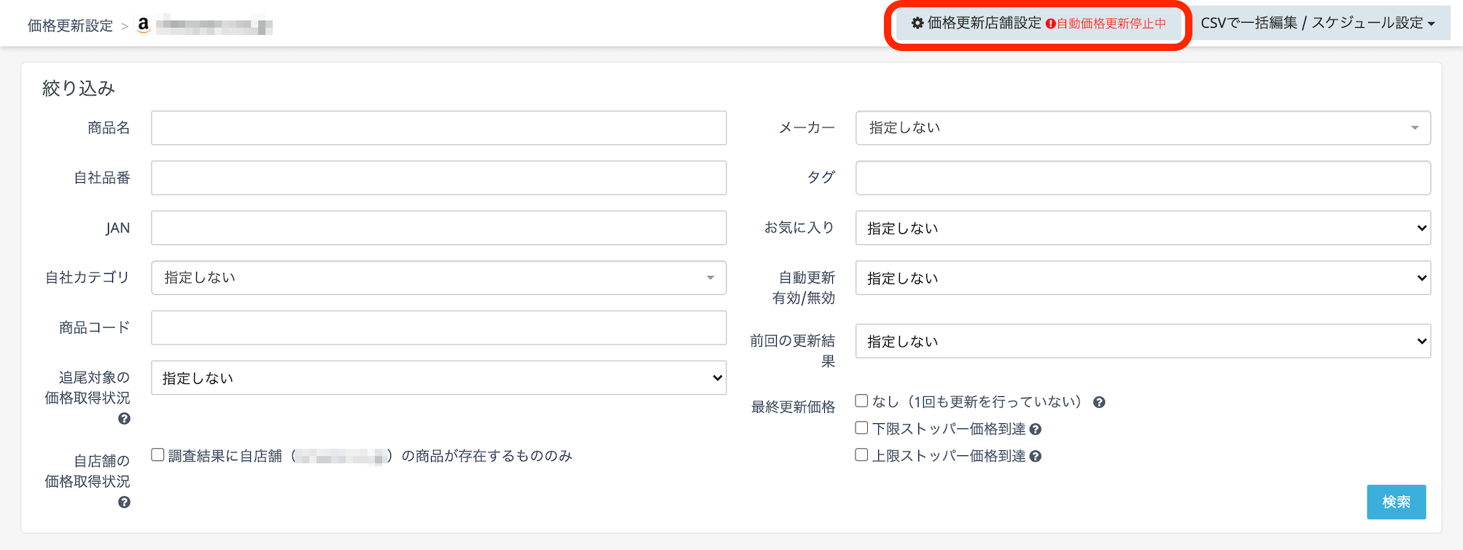This screenshot has height=550, width=1463.
Task: Click the gear icon for 価格更新店舗設定
Action: (917, 23)
